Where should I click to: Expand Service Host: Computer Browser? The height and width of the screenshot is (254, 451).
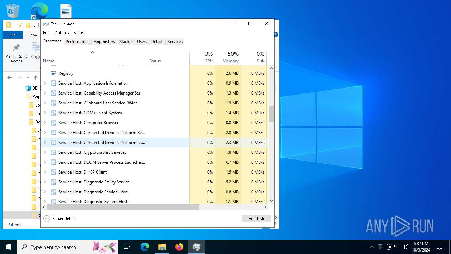click(45, 123)
